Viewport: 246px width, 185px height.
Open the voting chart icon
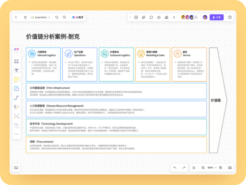click(x=167, y=17)
